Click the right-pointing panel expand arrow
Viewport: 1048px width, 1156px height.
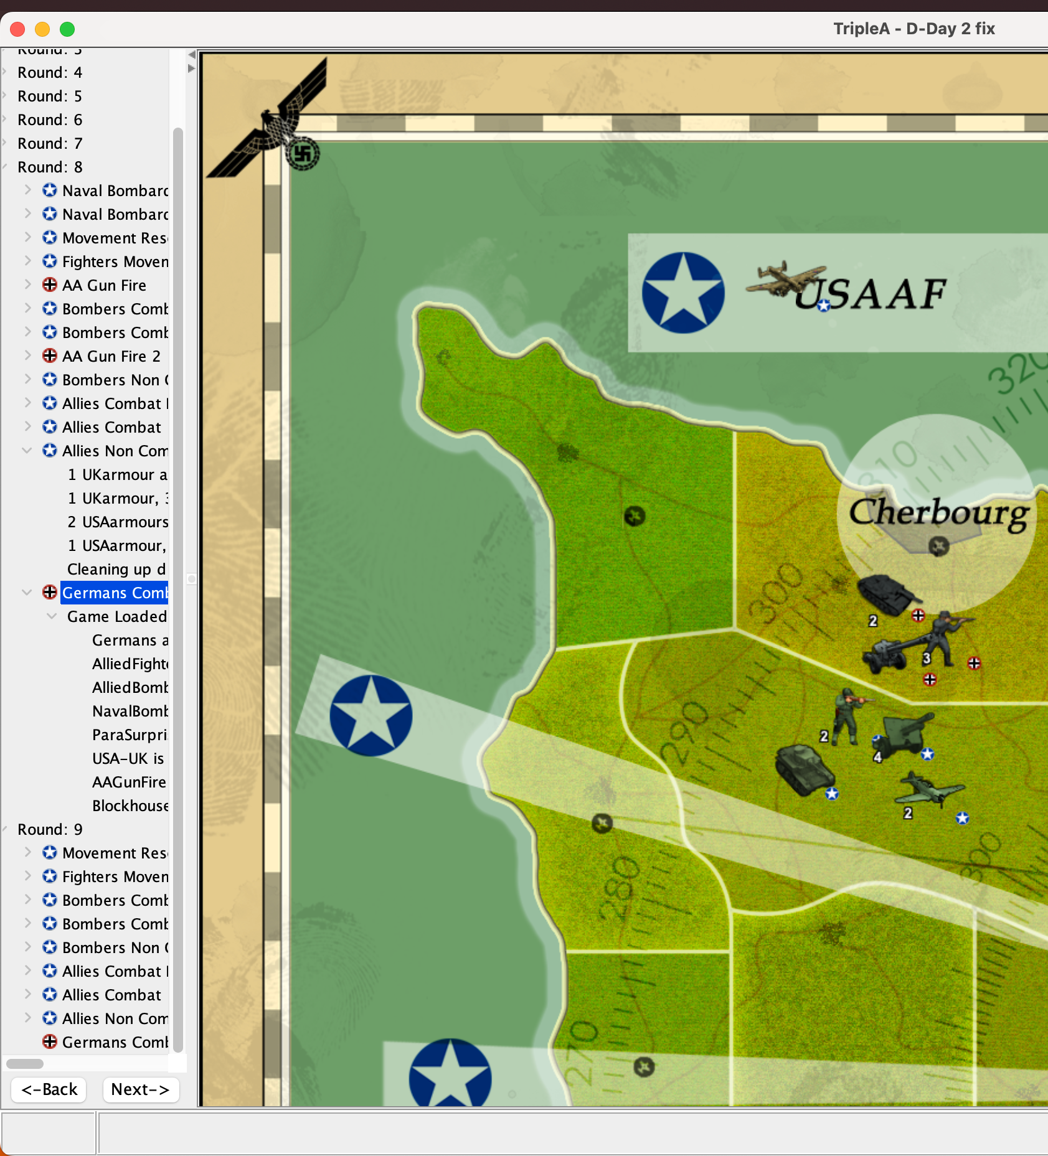(x=191, y=68)
